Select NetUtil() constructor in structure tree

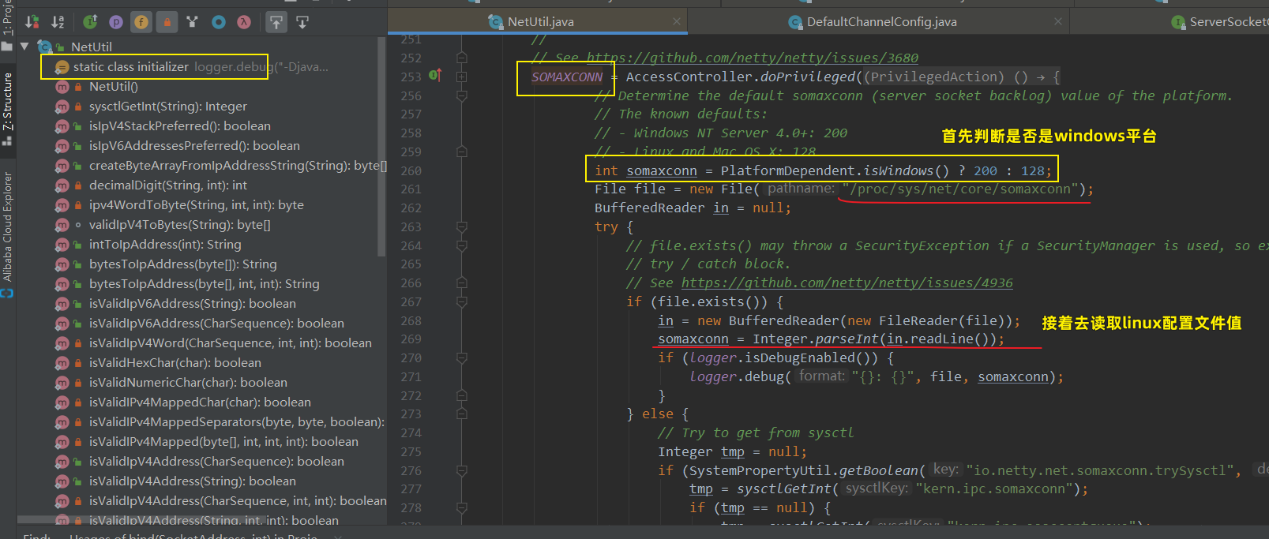(113, 87)
